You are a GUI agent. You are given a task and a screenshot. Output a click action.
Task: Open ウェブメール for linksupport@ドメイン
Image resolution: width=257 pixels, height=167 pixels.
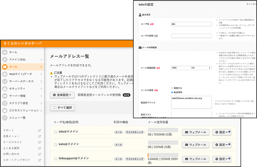(196, 159)
